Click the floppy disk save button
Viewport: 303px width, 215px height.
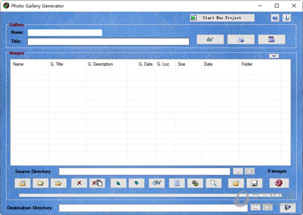[255, 183]
